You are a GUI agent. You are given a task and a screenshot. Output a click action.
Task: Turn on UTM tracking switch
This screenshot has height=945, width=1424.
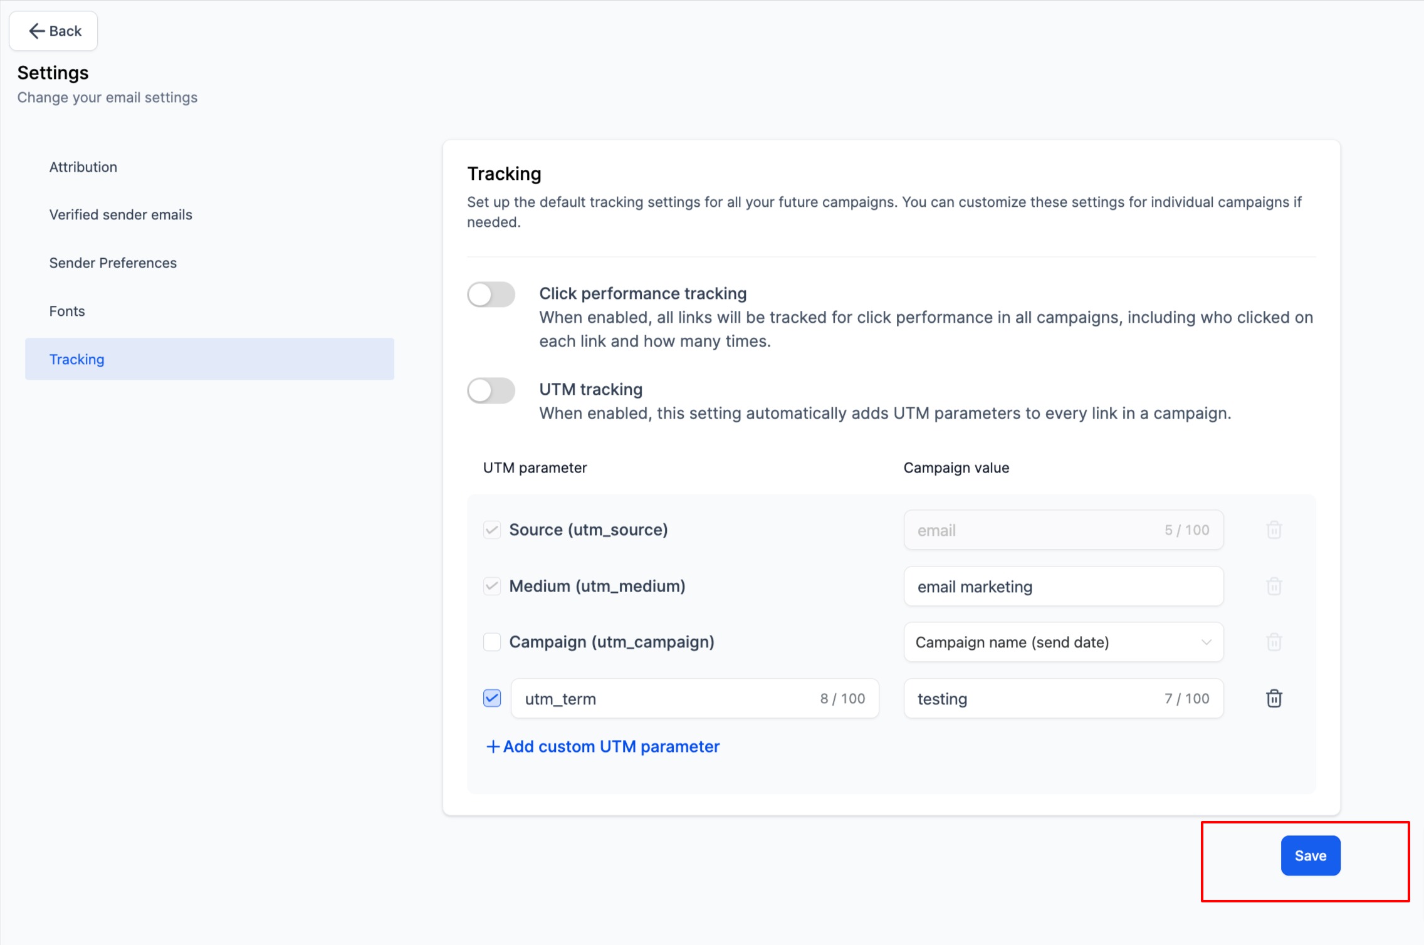(x=491, y=390)
